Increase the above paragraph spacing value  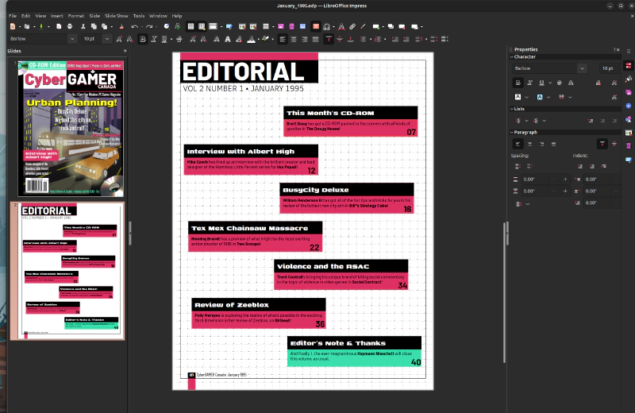[565, 179]
